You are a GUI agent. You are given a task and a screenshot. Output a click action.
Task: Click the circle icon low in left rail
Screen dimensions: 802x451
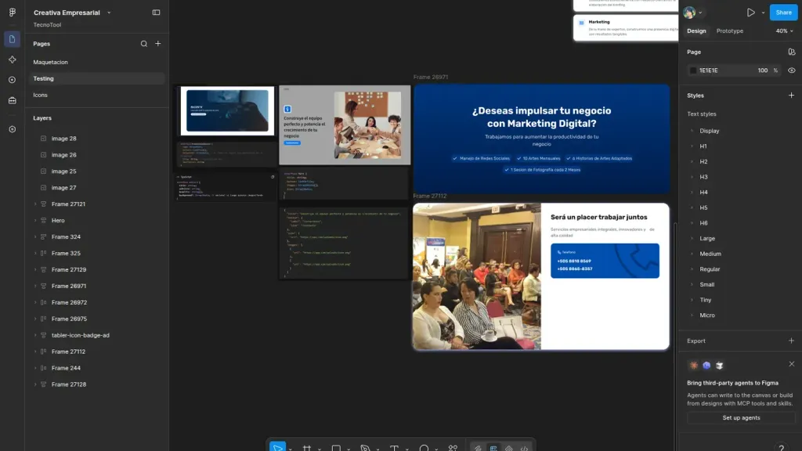pyautogui.click(x=13, y=129)
